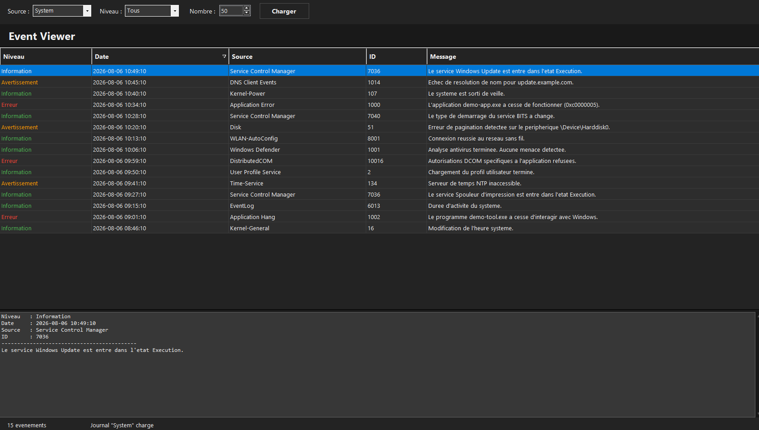Click the Journal "System" charge status text
This screenshot has height=430, width=759.
pos(122,425)
